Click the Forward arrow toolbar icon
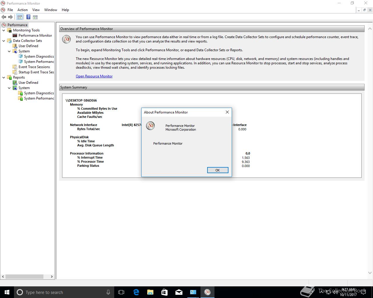This screenshot has height=298, width=373. click(10, 17)
